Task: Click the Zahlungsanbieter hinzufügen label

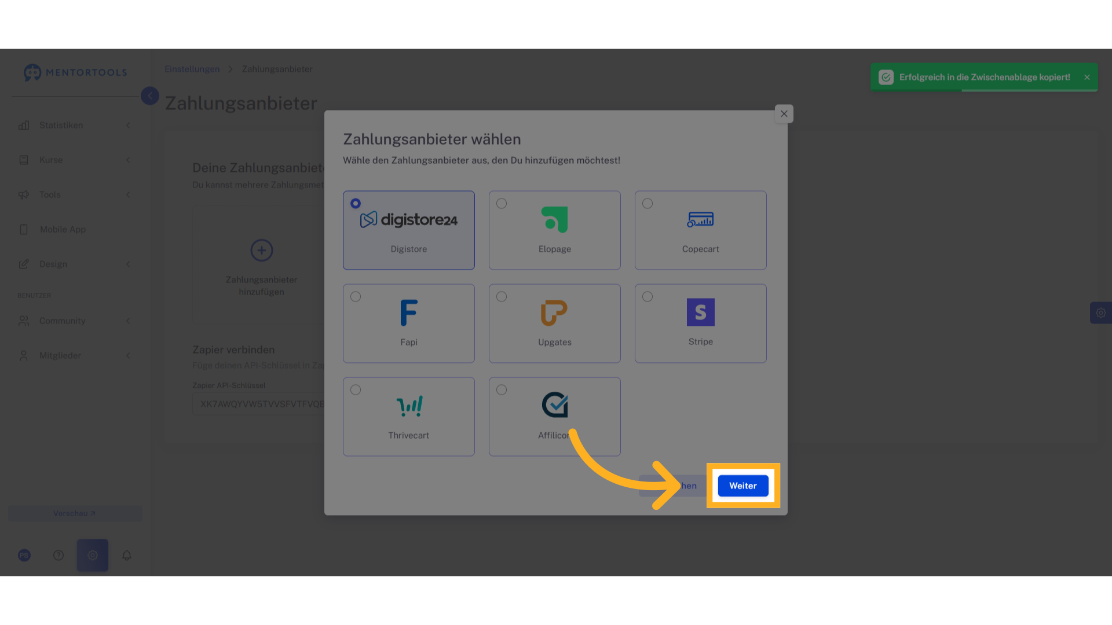Action: (262, 286)
